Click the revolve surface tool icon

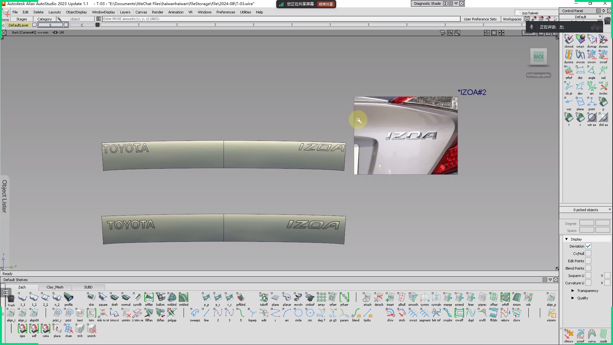click(298, 298)
